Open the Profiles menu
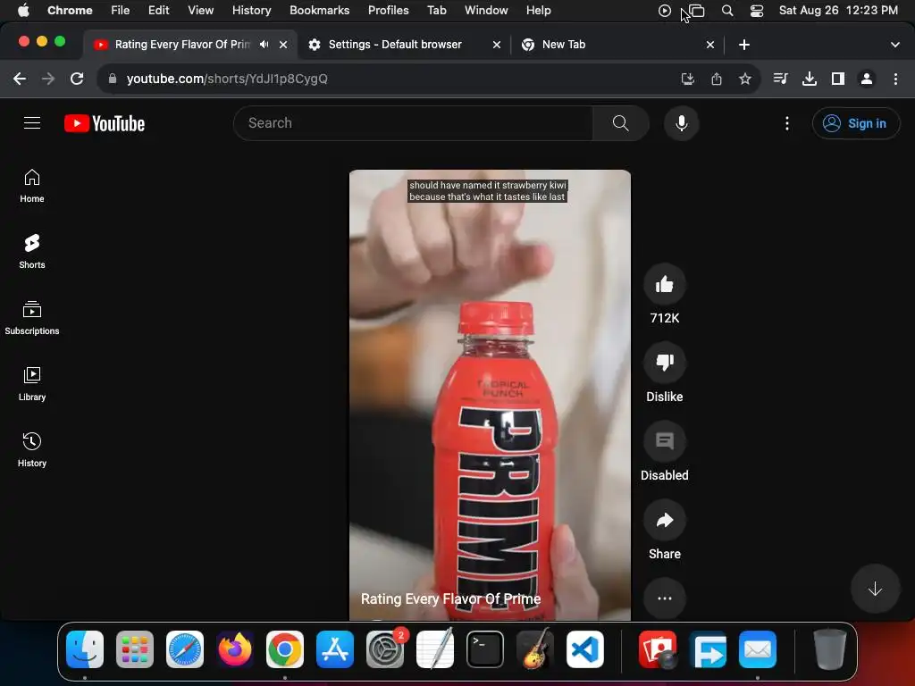The width and height of the screenshot is (915, 686). tap(388, 11)
